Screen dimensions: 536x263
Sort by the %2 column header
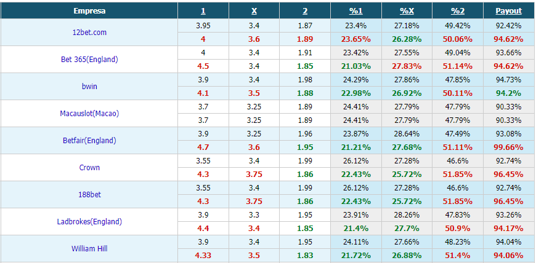[x=458, y=11]
